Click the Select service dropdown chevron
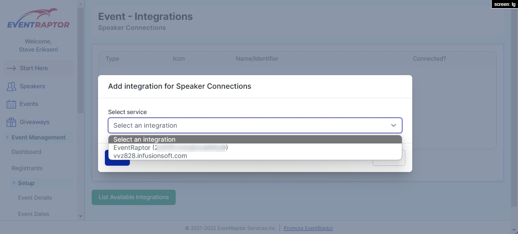518x234 pixels. (393, 125)
